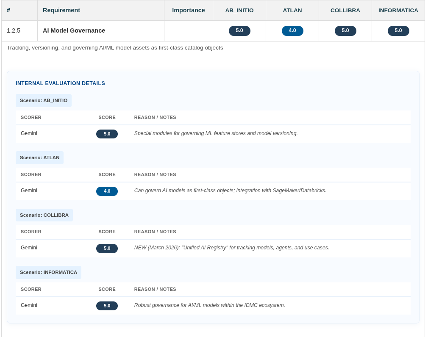
Task: Click the note about IDMC ecosystem governance
Action: coord(209,305)
